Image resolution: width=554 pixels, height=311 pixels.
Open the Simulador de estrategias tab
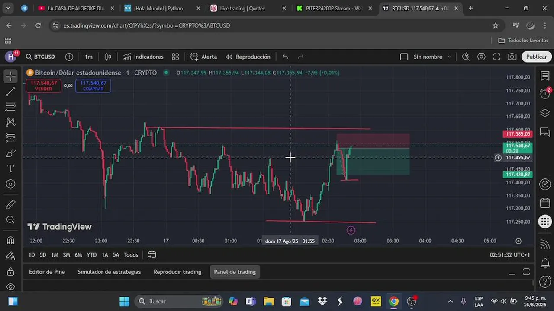tap(109, 272)
